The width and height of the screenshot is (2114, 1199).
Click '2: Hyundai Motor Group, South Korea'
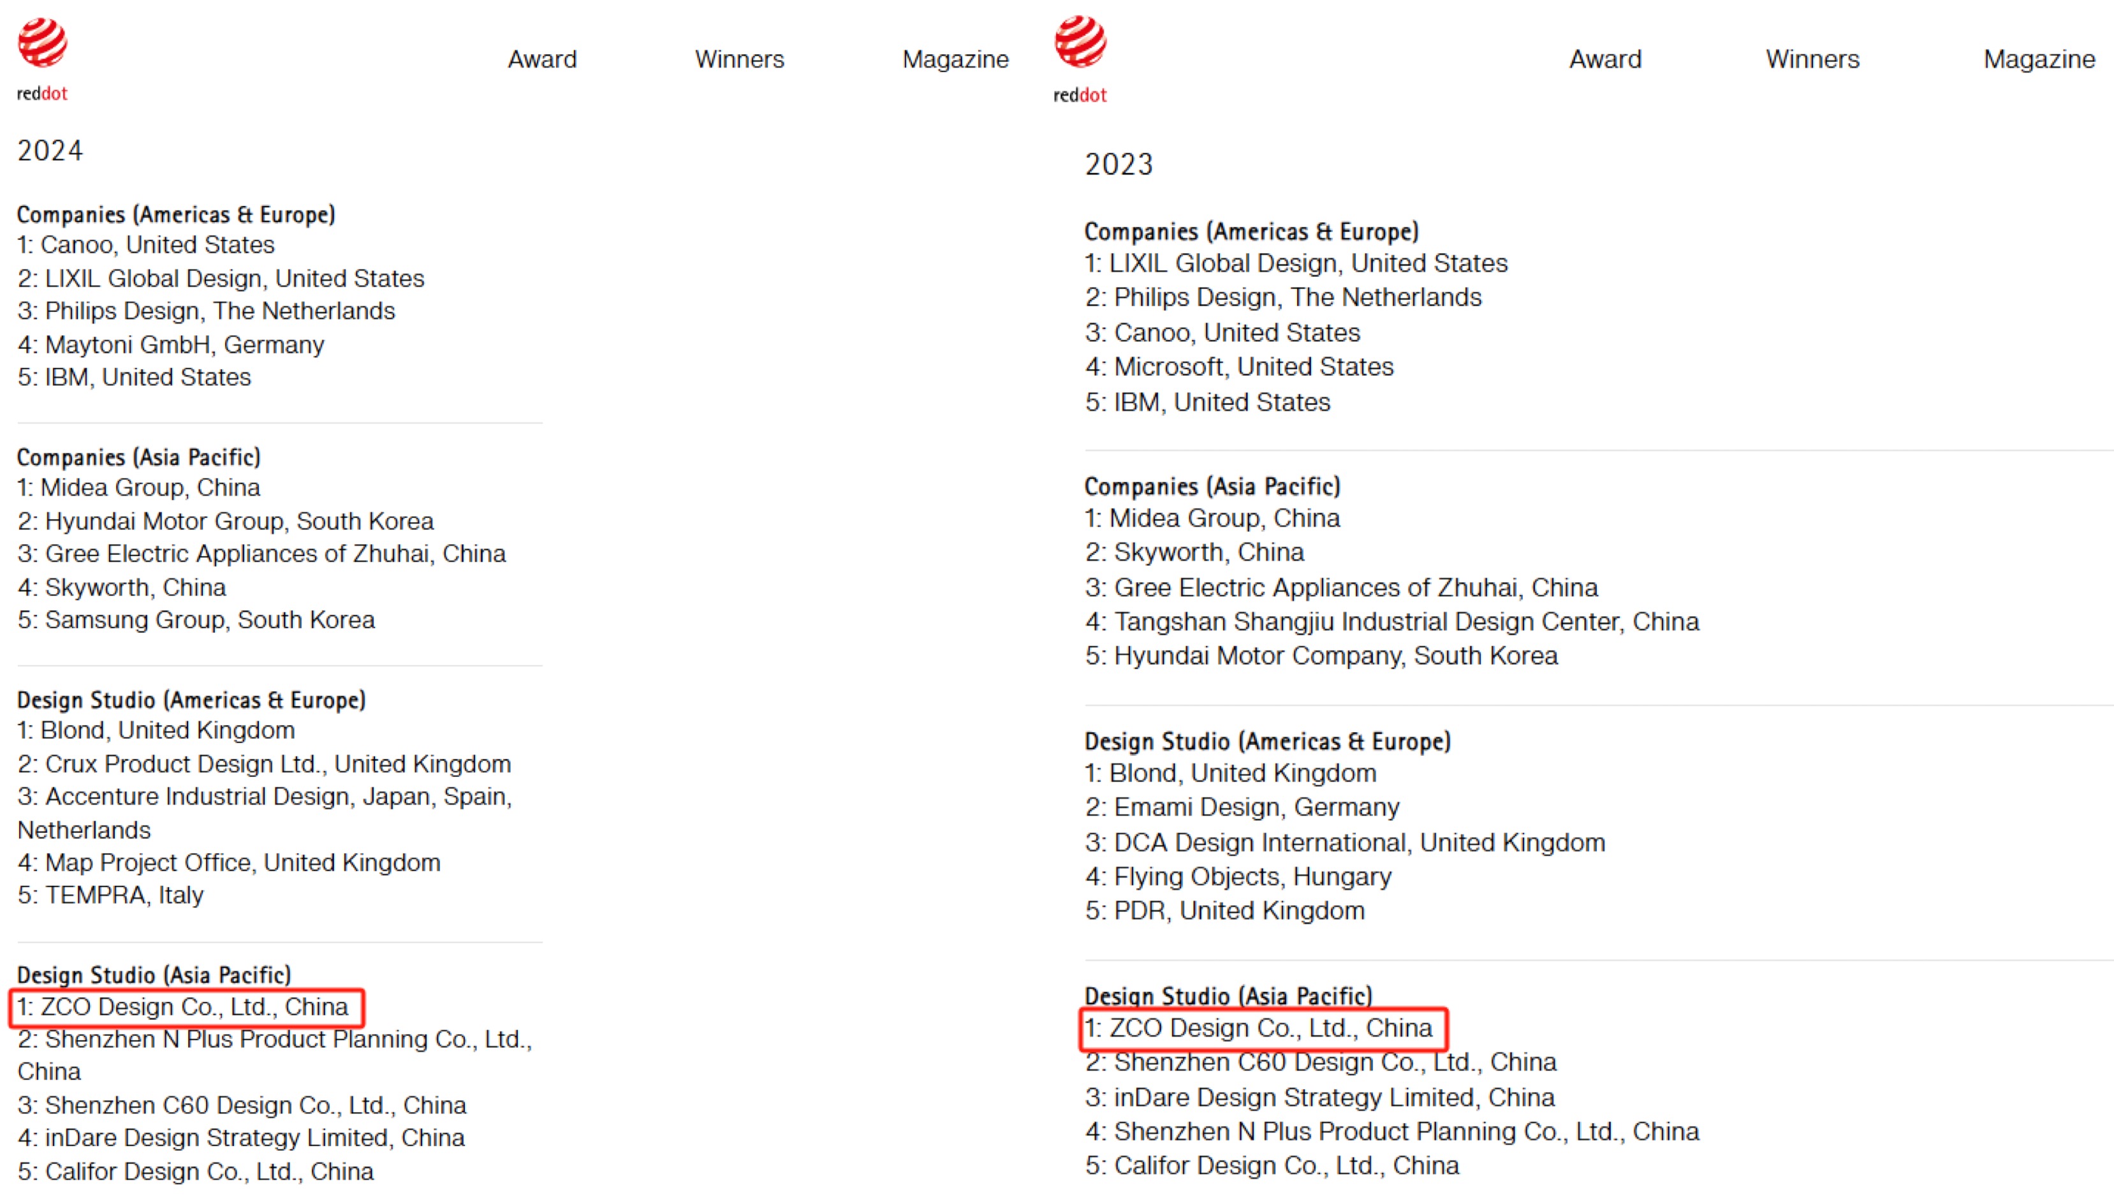[x=226, y=521]
